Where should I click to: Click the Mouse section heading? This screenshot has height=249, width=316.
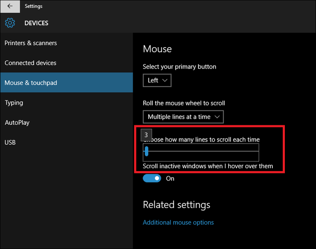(x=157, y=49)
